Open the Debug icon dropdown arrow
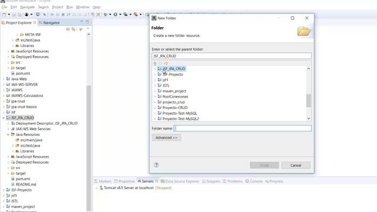The height and width of the screenshot is (212, 377). 110,14
